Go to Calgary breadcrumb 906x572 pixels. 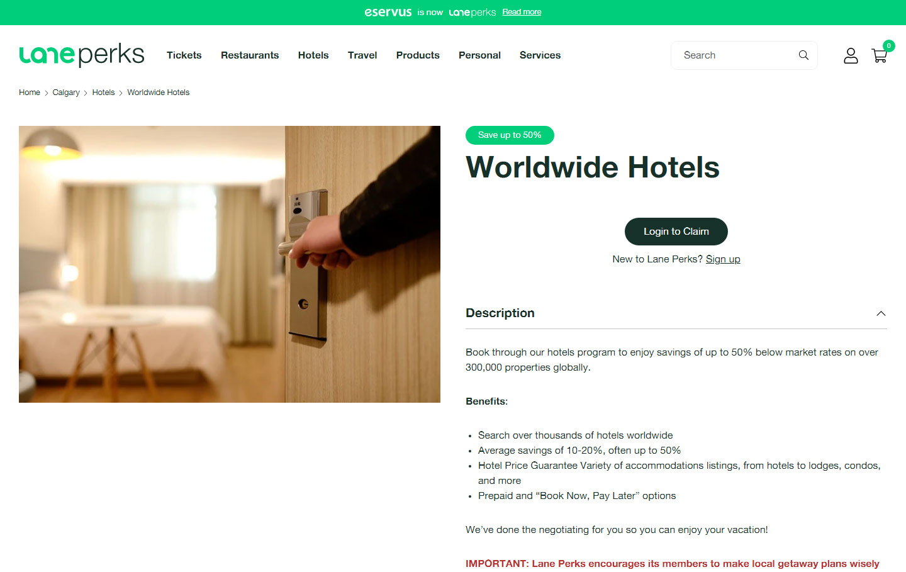(66, 93)
